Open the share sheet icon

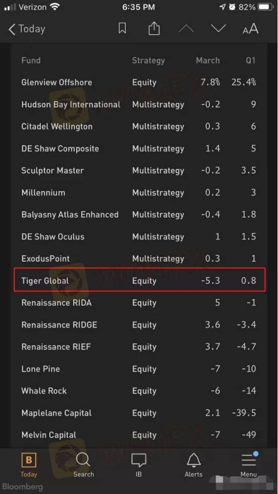click(x=154, y=29)
